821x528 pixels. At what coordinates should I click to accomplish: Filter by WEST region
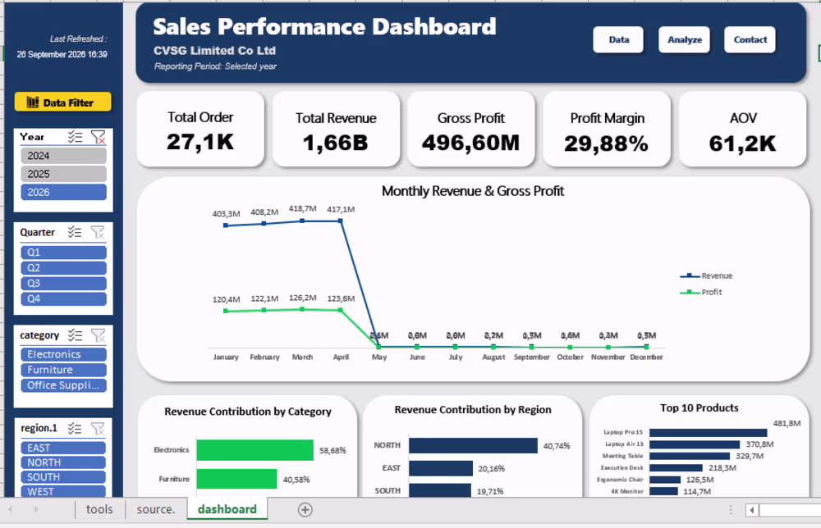point(63,491)
